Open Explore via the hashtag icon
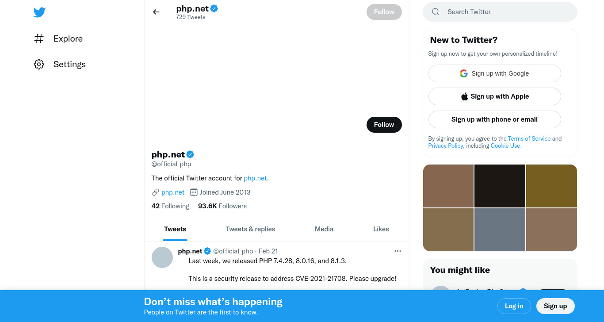Image resolution: width=604 pixels, height=322 pixels. pyautogui.click(x=39, y=38)
